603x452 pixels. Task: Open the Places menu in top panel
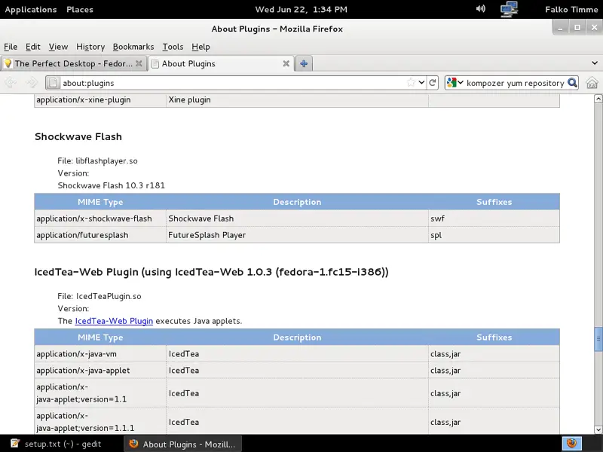[80, 10]
